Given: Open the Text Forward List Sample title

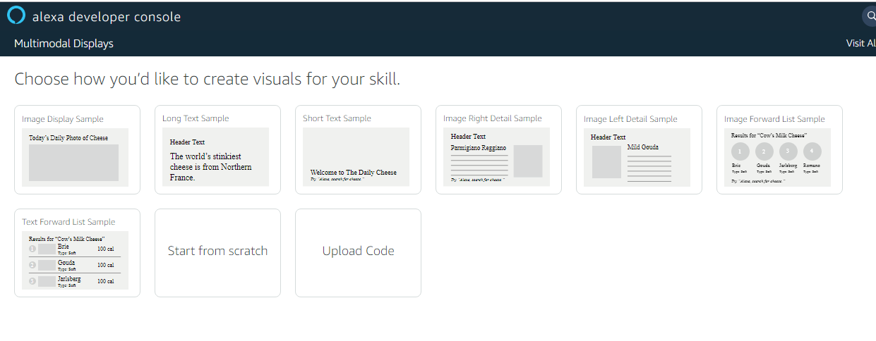Looking at the screenshot, I should (68, 222).
